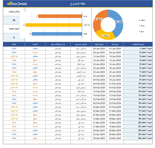Click the total tasks value 24
The width and height of the screenshot is (155, 148).
pos(14,20)
